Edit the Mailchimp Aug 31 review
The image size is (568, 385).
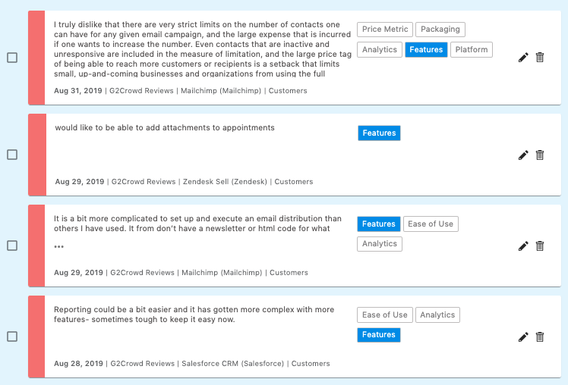[523, 58]
